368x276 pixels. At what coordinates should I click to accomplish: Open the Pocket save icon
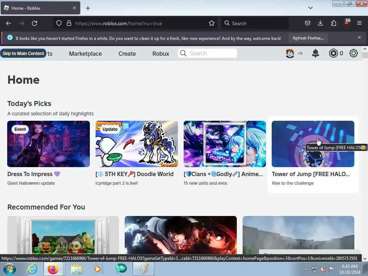[x=308, y=23]
